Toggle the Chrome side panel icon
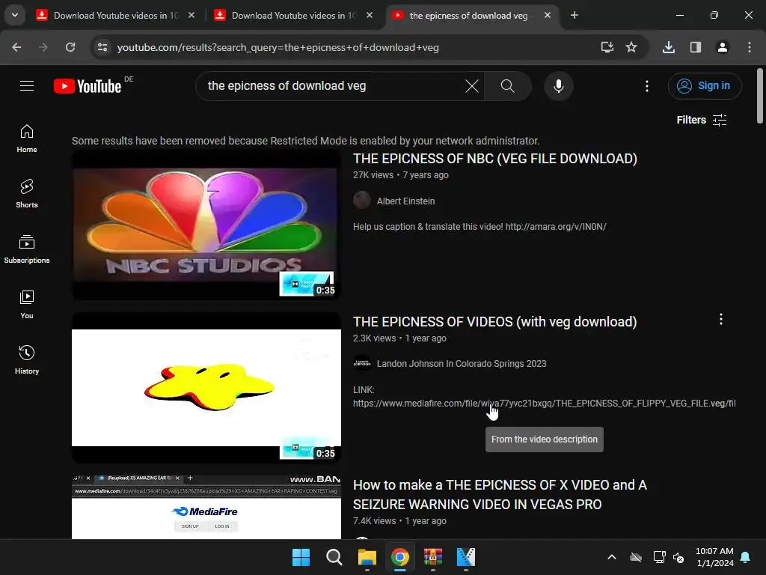Screen dimensions: 766x575 (695, 47)
